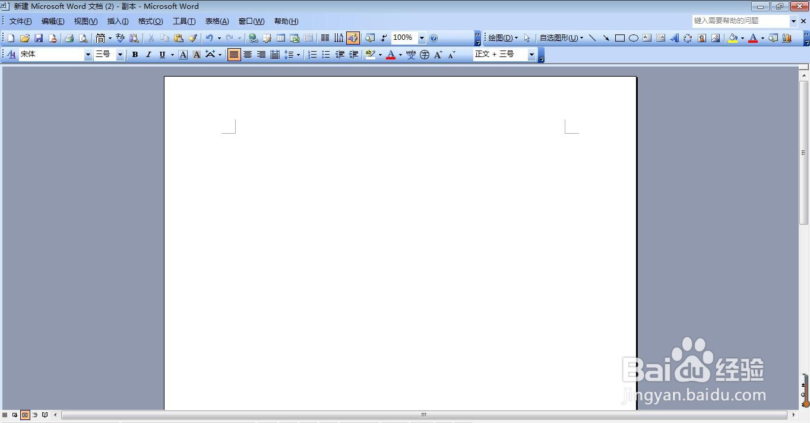Open the Window menu
810x423 pixels.
click(x=251, y=21)
